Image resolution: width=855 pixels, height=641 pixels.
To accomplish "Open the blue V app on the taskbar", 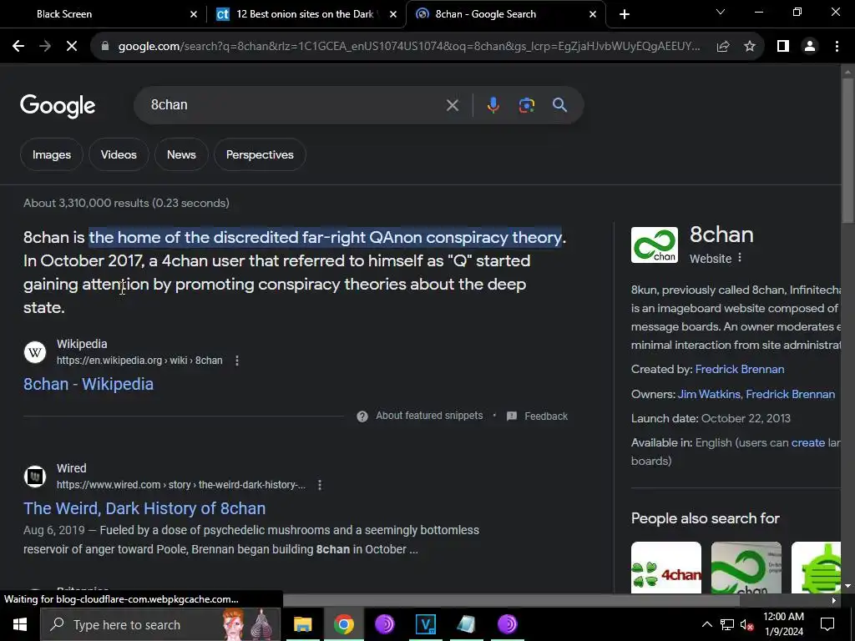I will click(425, 624).
